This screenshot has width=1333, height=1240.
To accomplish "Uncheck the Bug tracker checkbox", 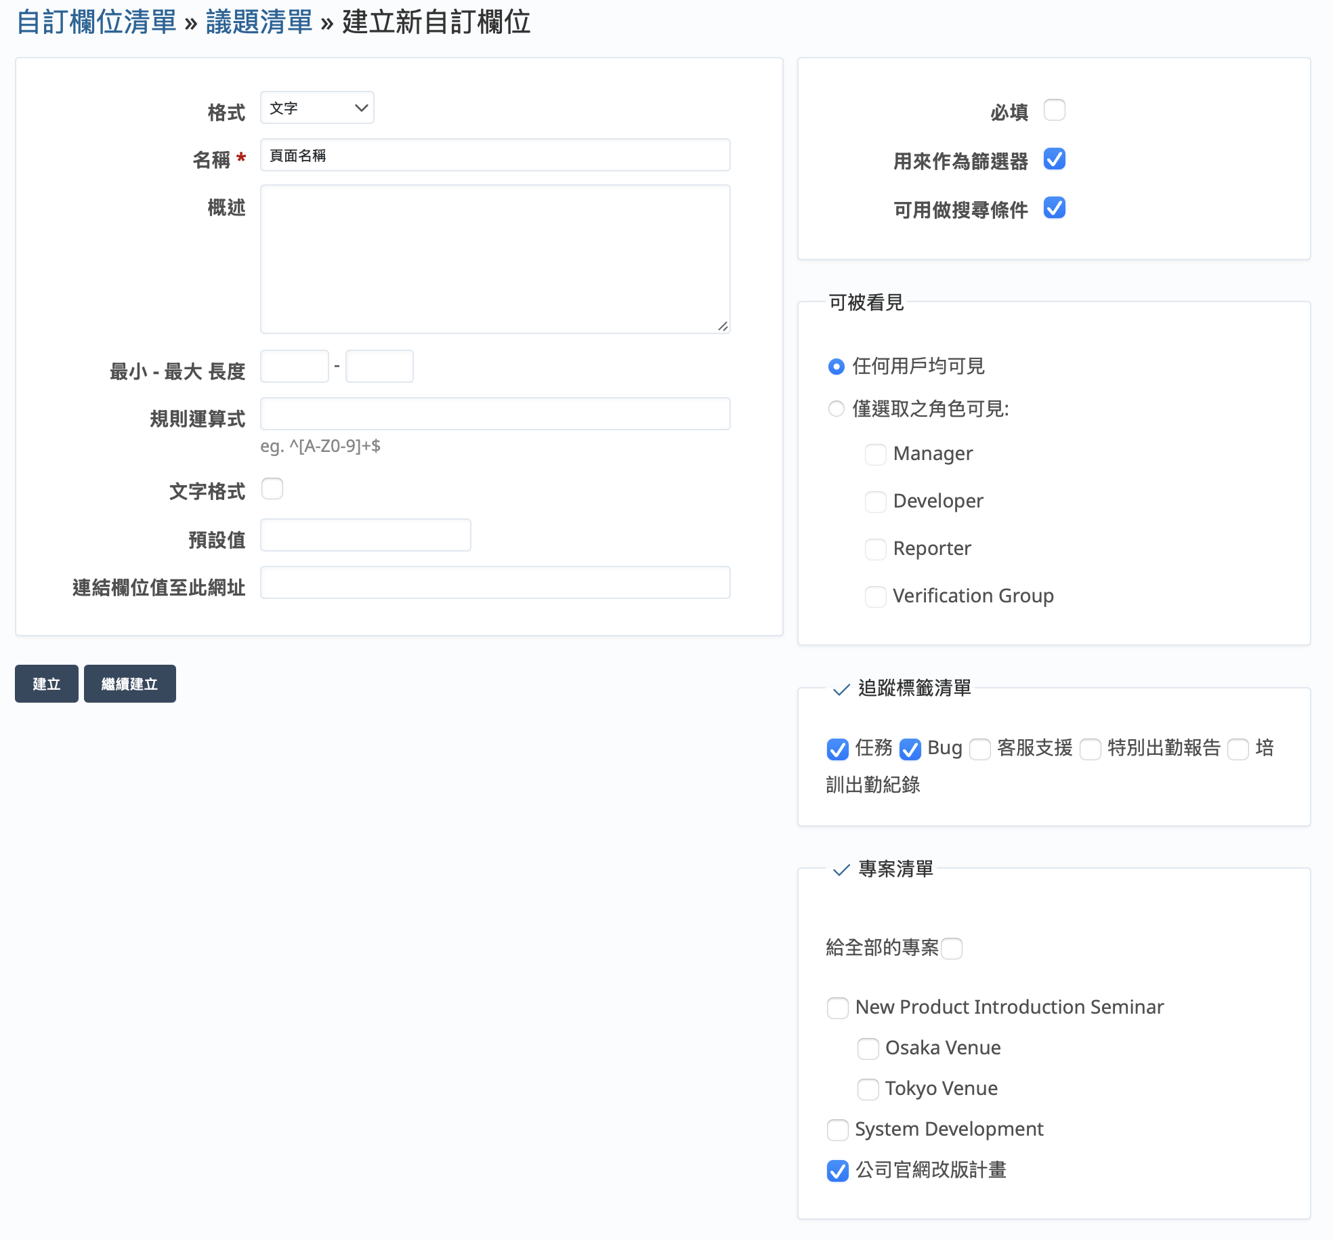I will tap(910, 749).
